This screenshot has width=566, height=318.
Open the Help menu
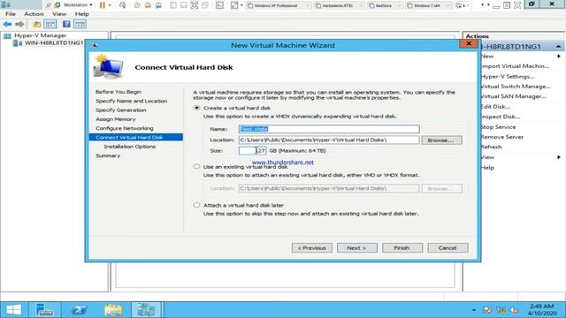click(82, 14)
